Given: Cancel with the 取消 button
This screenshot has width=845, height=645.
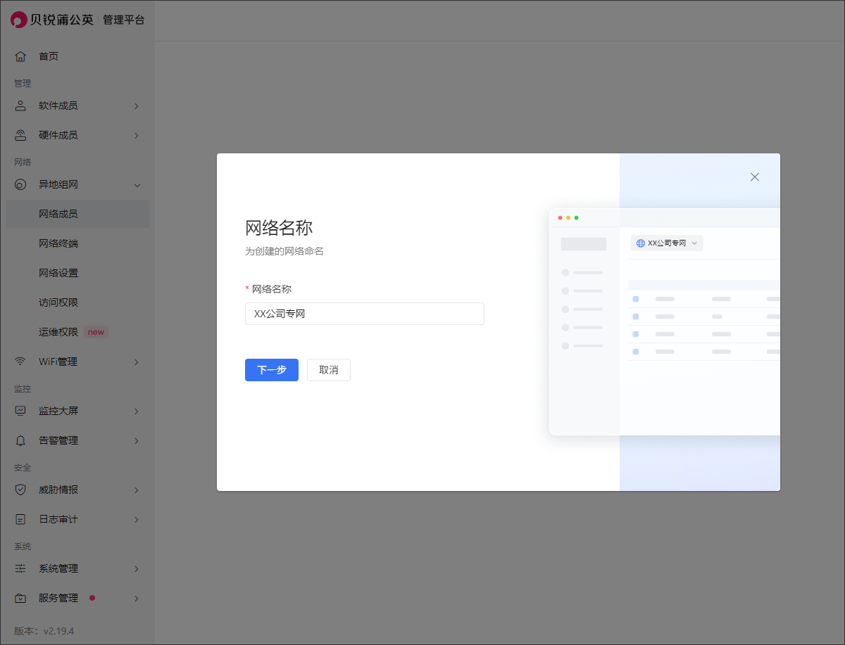Looking at the screenshot, I should 328,370.
